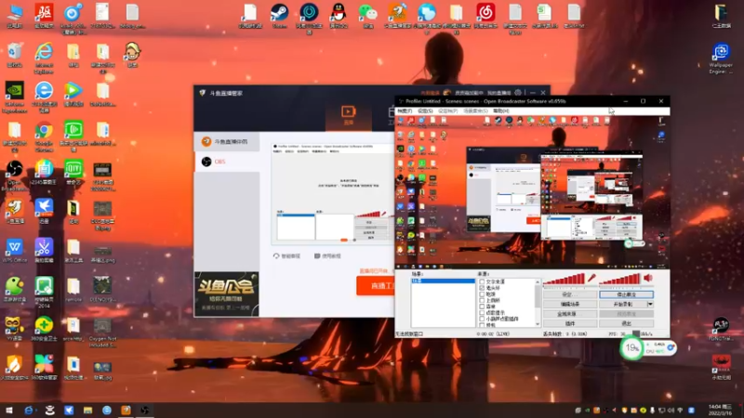The height and width of the screenshot is (418, 744).
Task: Open the second OBS menu bar item
Action: pyautogui.click(x=425, y=111)
